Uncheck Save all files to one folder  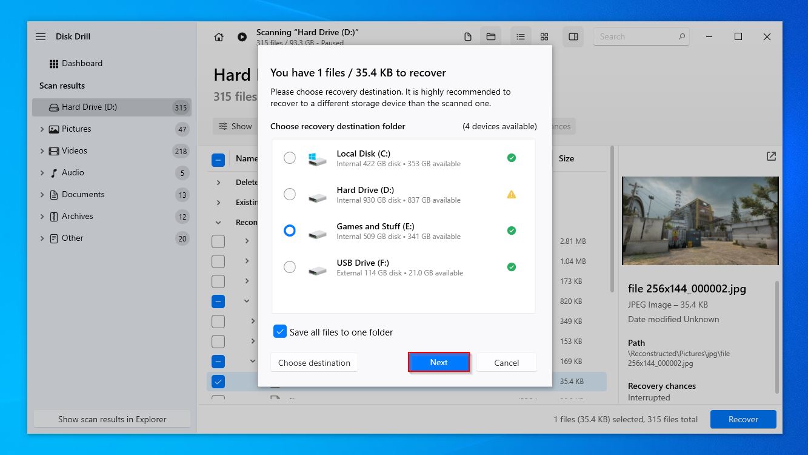279,332
